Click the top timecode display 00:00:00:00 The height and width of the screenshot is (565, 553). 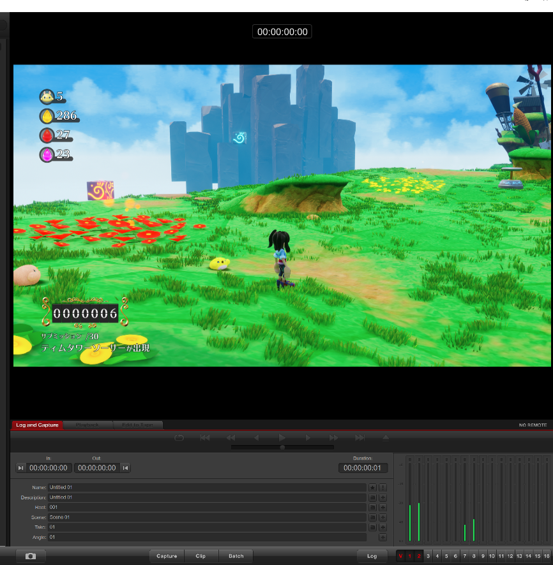282,32
